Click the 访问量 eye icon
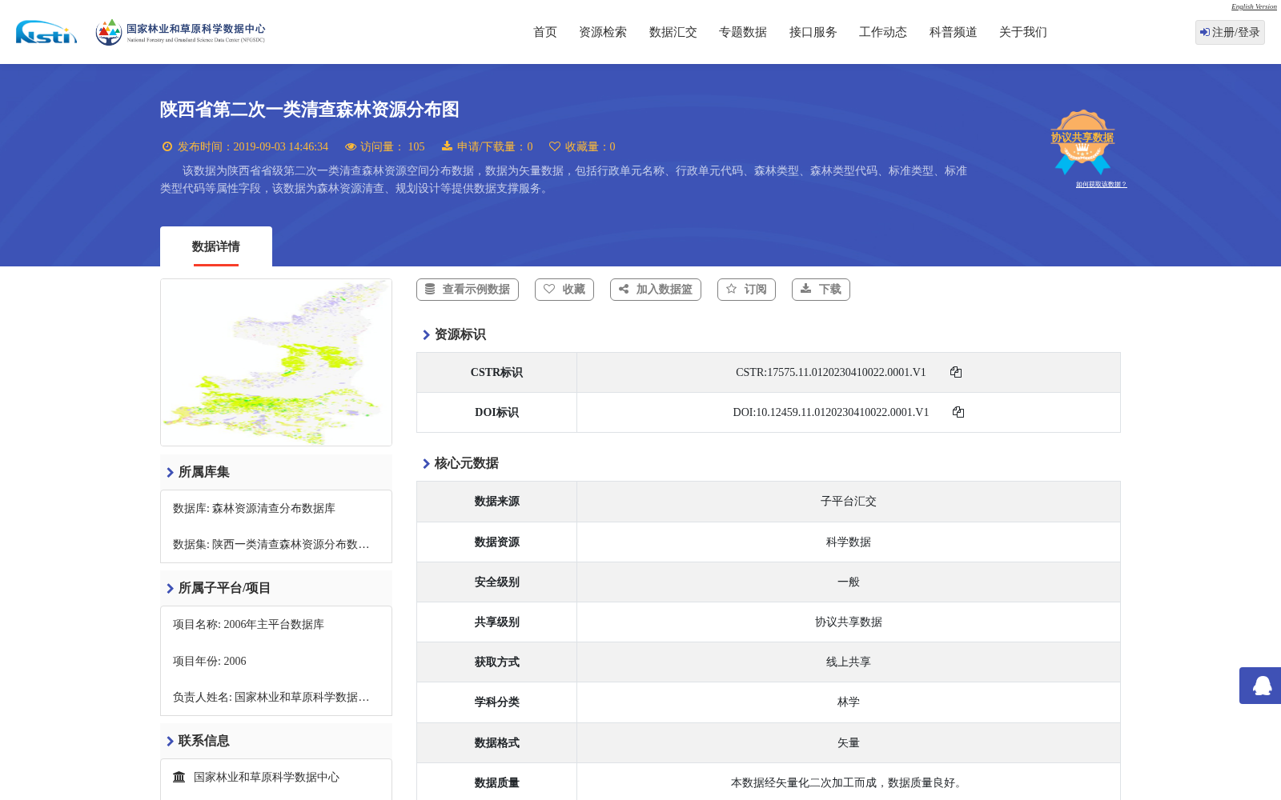This screenshot has width=1281, height=800. coord(351,146)
